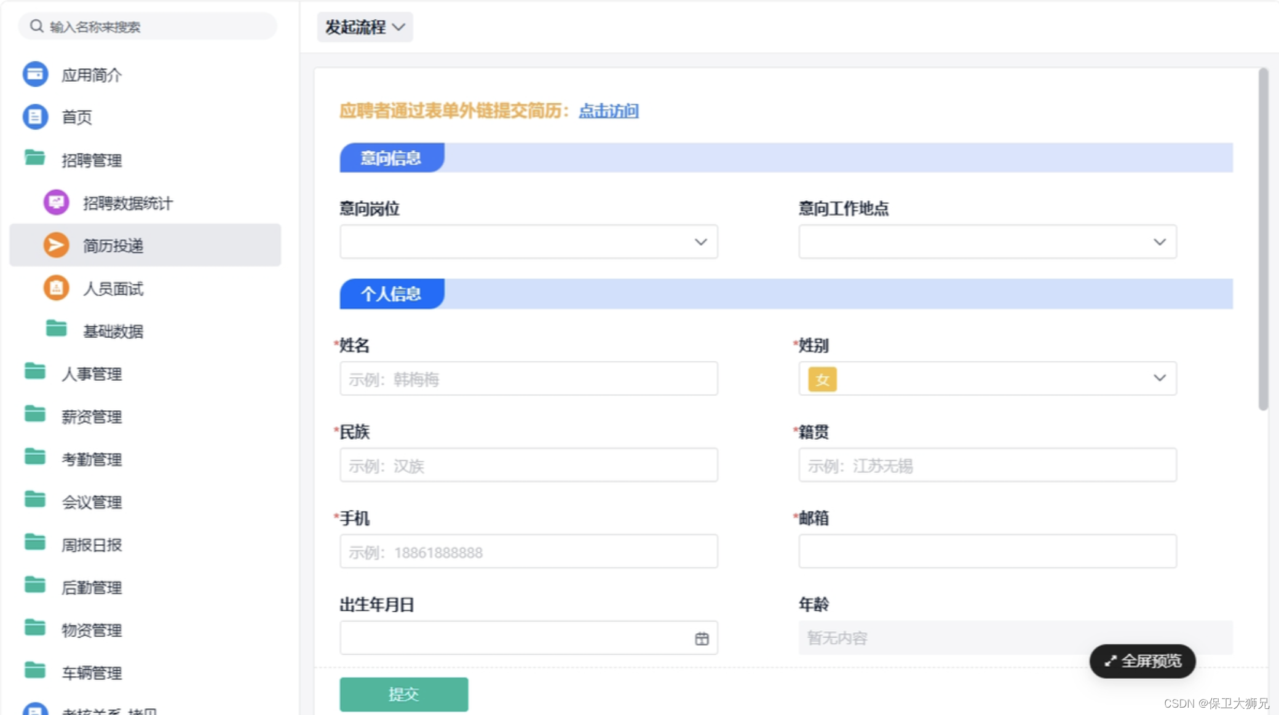This screenshot has height=715, width=1279.
Task: Expand the 薪资管理 folder
Action: pos(91,416)
